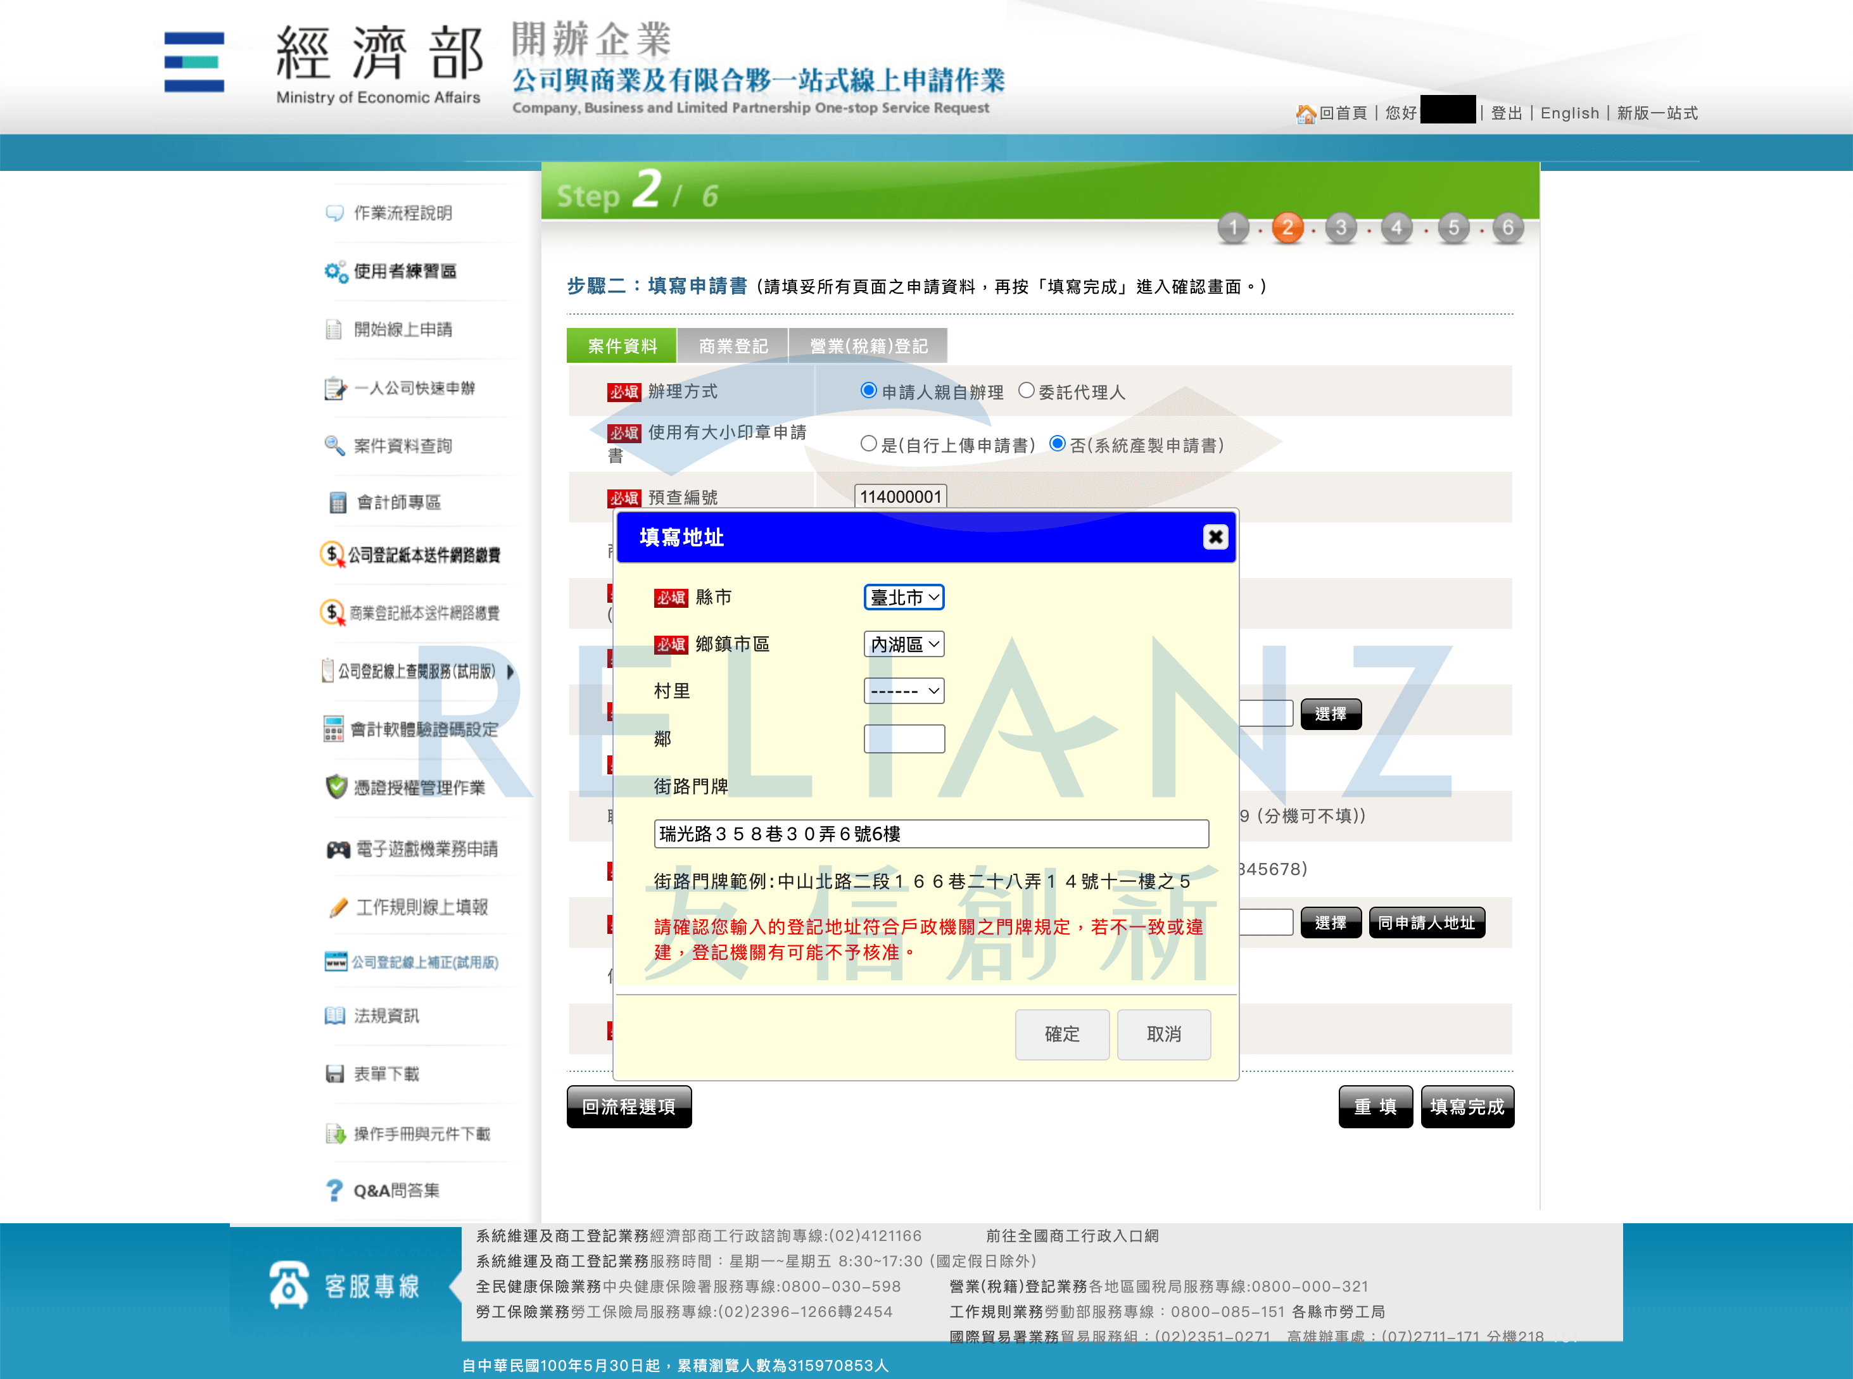Click the 回首頁 link
The width and height of the screenshot is (1853, 1379).
pos(1343,113)
